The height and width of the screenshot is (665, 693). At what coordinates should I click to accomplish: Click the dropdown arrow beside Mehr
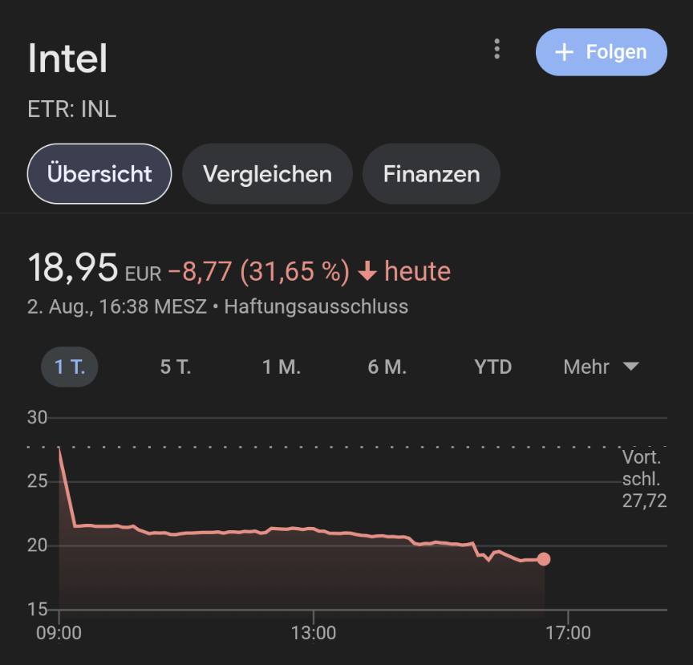click(x=631, y=367)
